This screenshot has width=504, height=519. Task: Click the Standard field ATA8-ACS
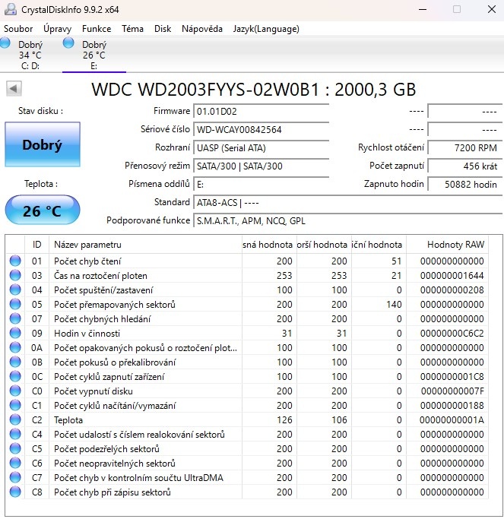point(347,202)
